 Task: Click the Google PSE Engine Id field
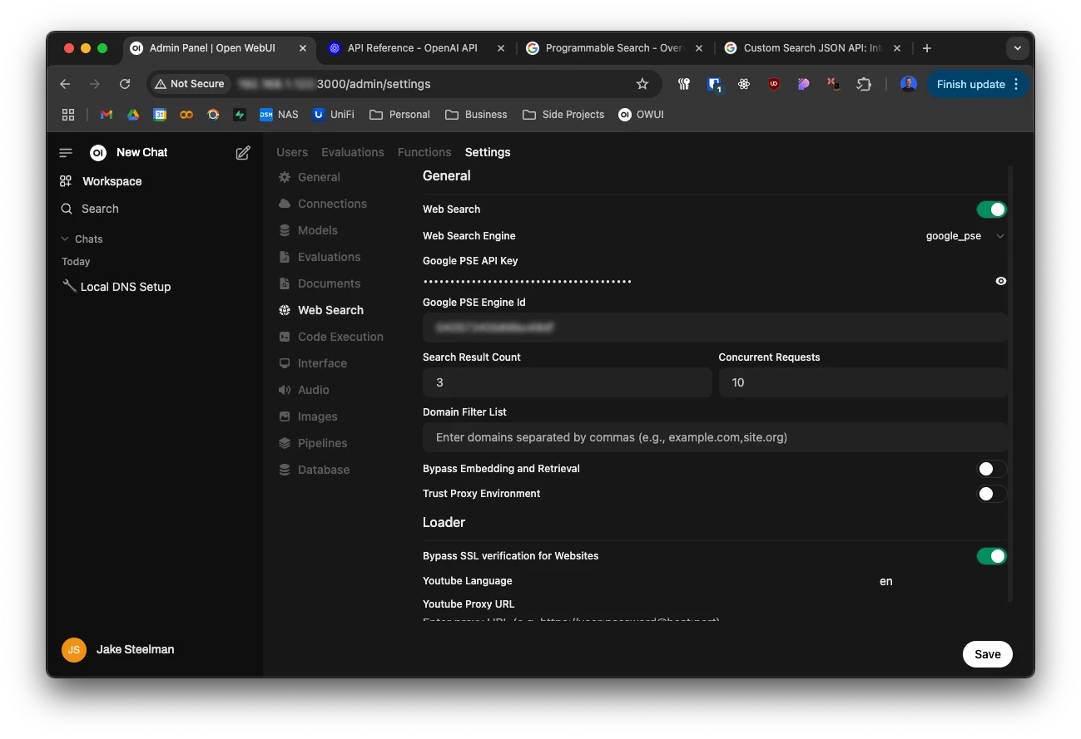click(715, 328)
